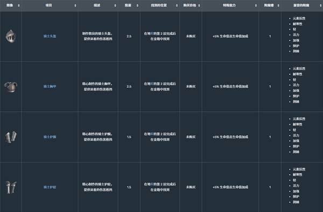
Task: Select 元素抗性 enchantment in the helmet row
Action: point(299,18)
